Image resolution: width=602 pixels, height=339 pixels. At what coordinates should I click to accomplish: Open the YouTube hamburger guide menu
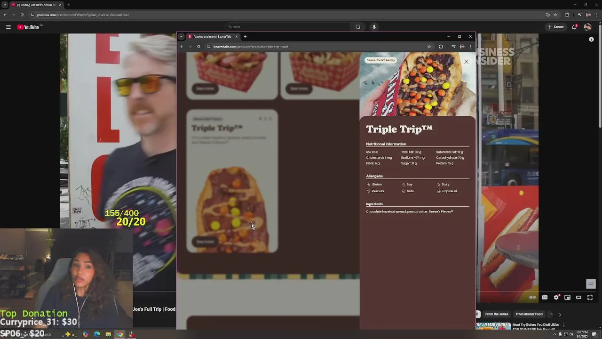[8, 27]
